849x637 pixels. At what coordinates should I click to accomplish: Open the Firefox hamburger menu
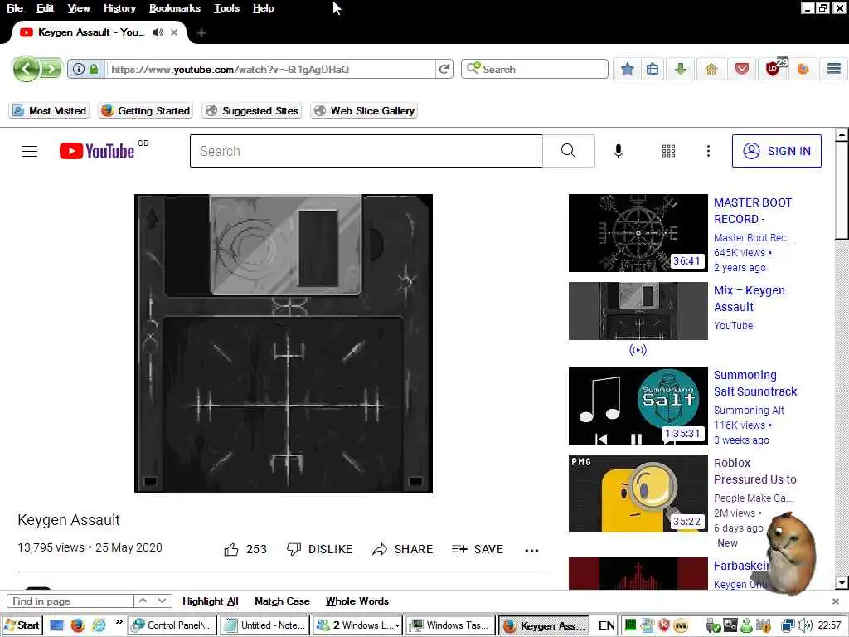(x=834, y=69)
